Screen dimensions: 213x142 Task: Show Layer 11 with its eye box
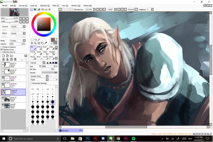click(x=3, y=63)
